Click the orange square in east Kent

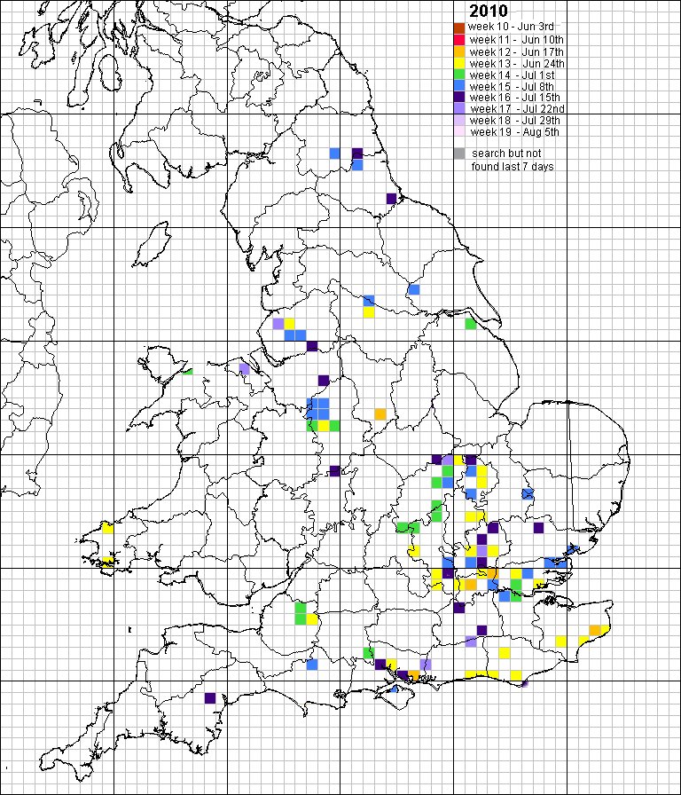tap(595, 630)
